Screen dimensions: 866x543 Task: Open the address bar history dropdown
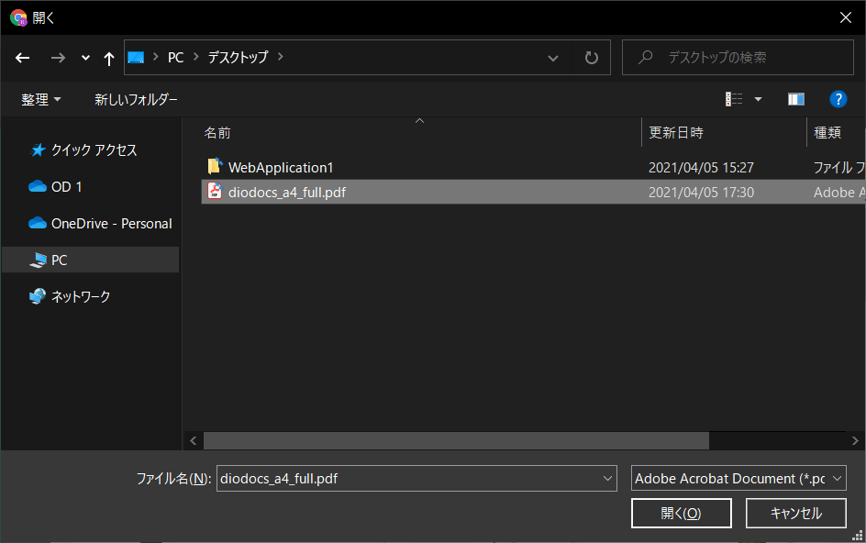point(553,58)
